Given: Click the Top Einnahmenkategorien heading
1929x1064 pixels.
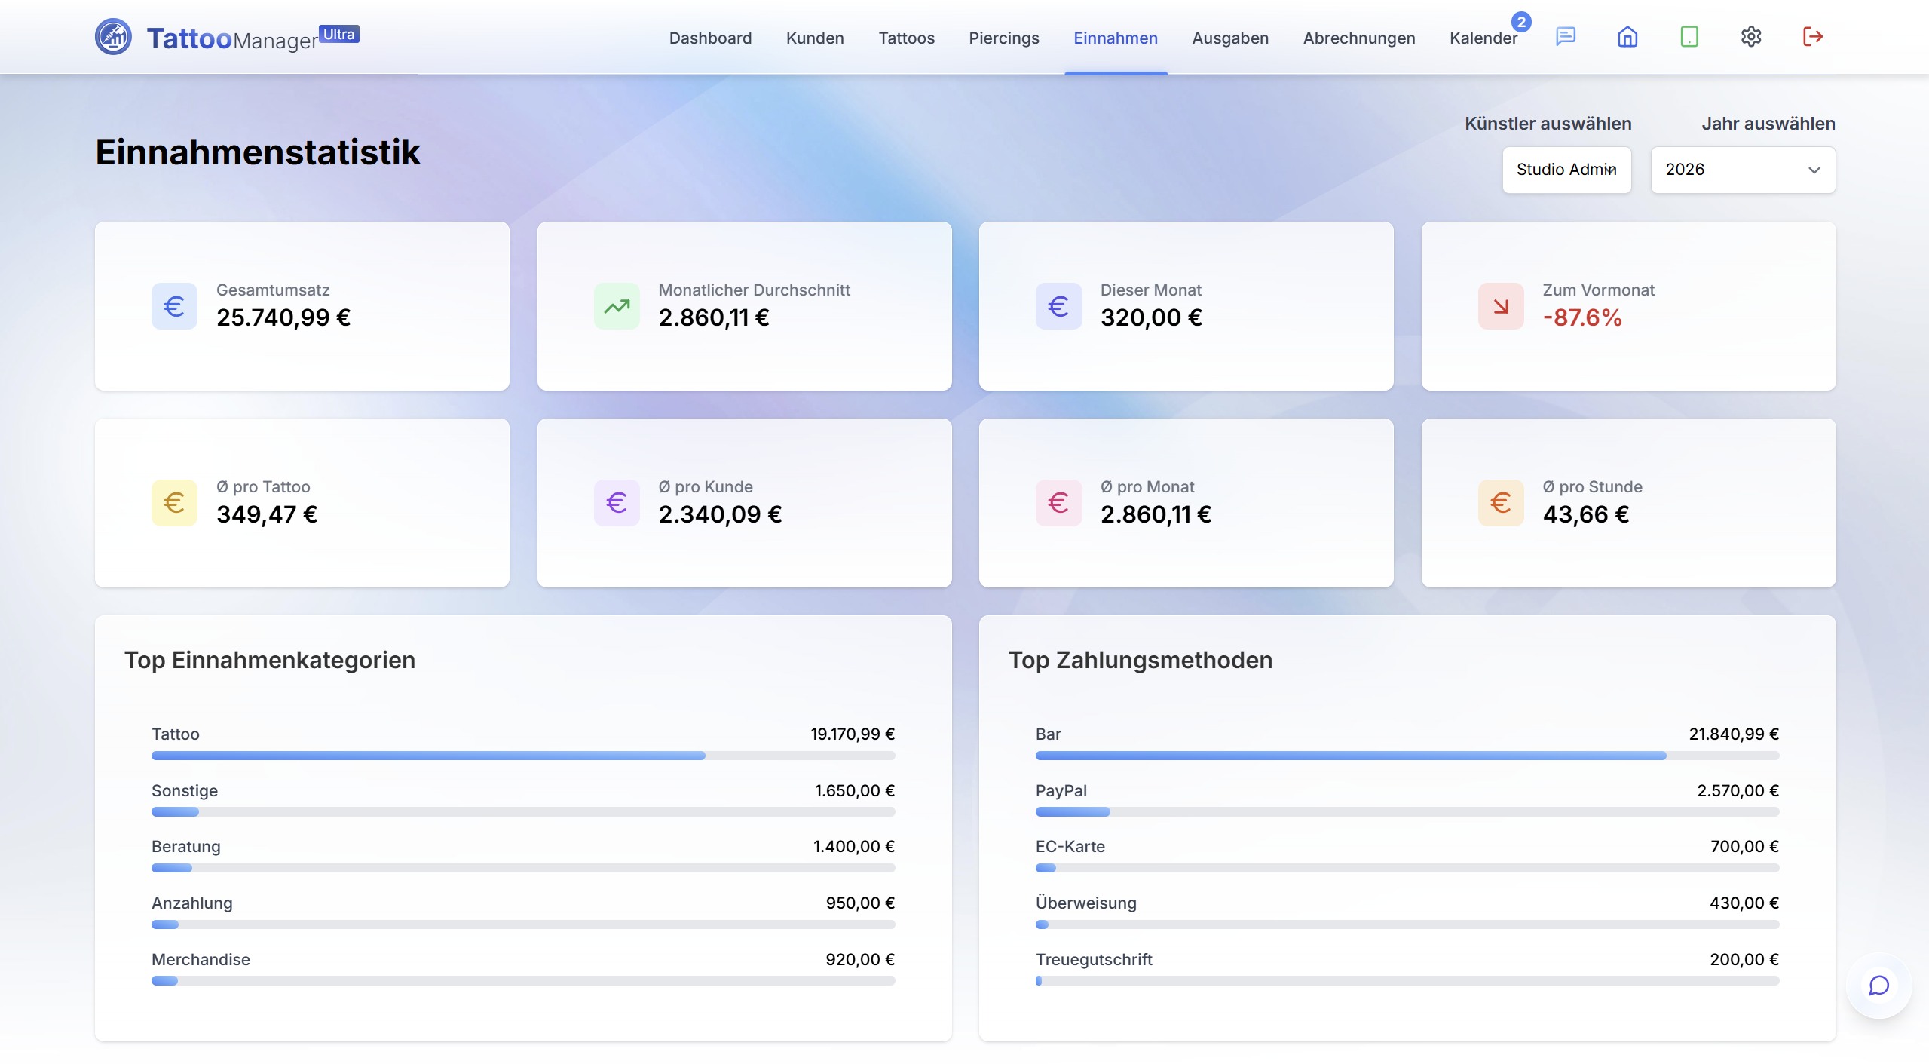Looking at the screenshot, I should click(x=270, y=660).
